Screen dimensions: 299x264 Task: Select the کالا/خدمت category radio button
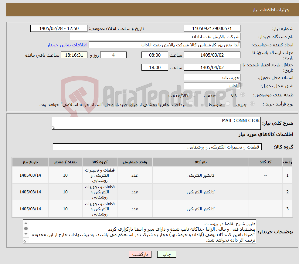194,94
